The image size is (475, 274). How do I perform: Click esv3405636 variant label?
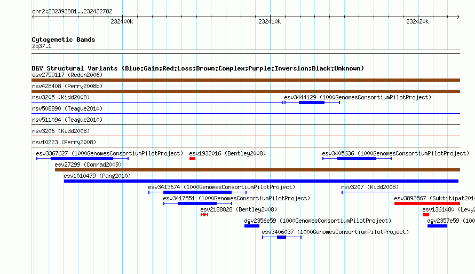395,153
